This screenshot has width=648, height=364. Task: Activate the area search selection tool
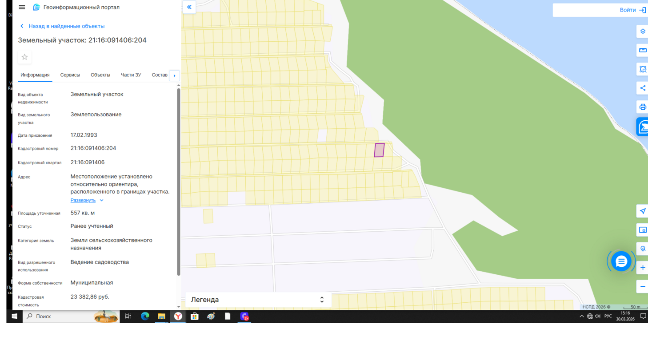click(x=642, y=69)
